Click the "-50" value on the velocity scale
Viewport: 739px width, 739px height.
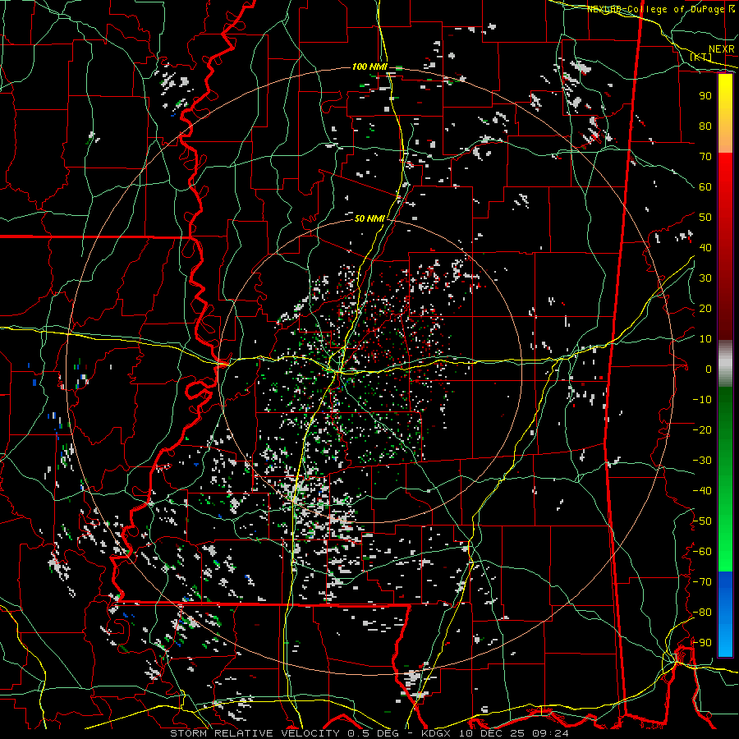702,521
